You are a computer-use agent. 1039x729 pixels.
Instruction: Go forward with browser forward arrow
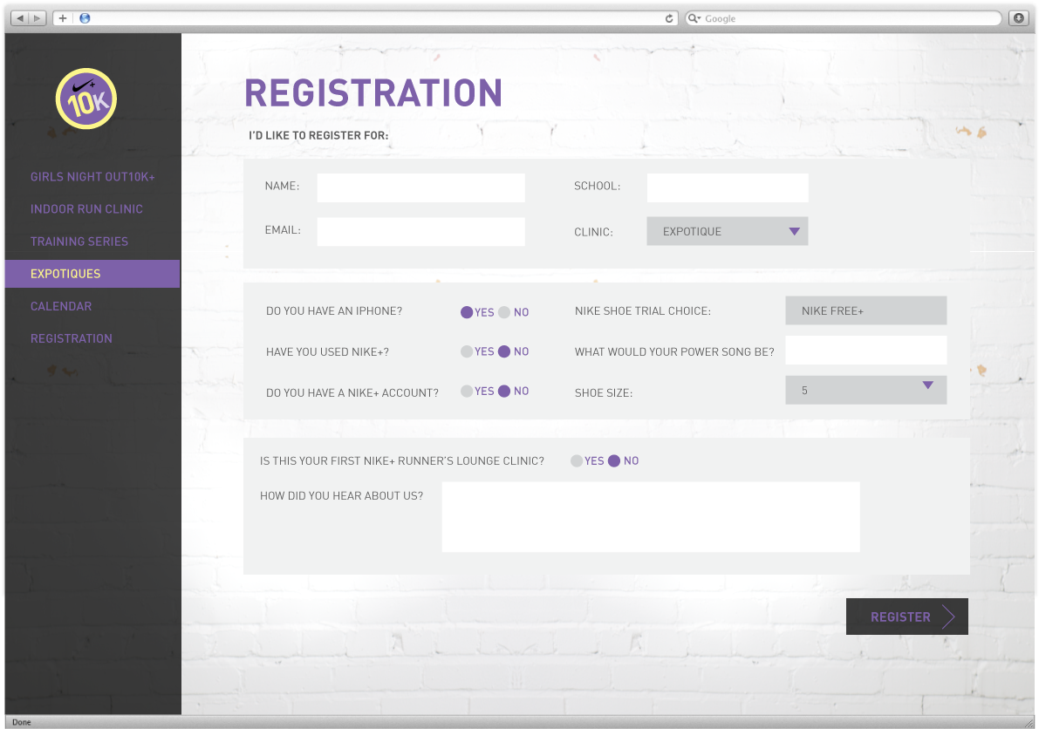coord(38,18)
